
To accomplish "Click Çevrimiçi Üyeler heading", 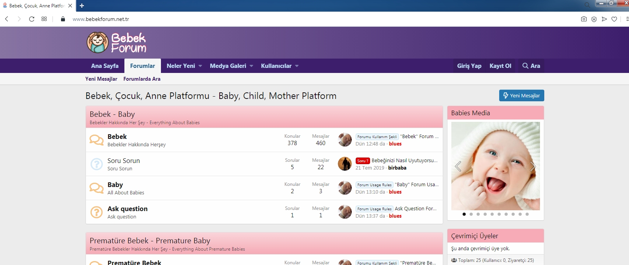I will coord(475,236).
